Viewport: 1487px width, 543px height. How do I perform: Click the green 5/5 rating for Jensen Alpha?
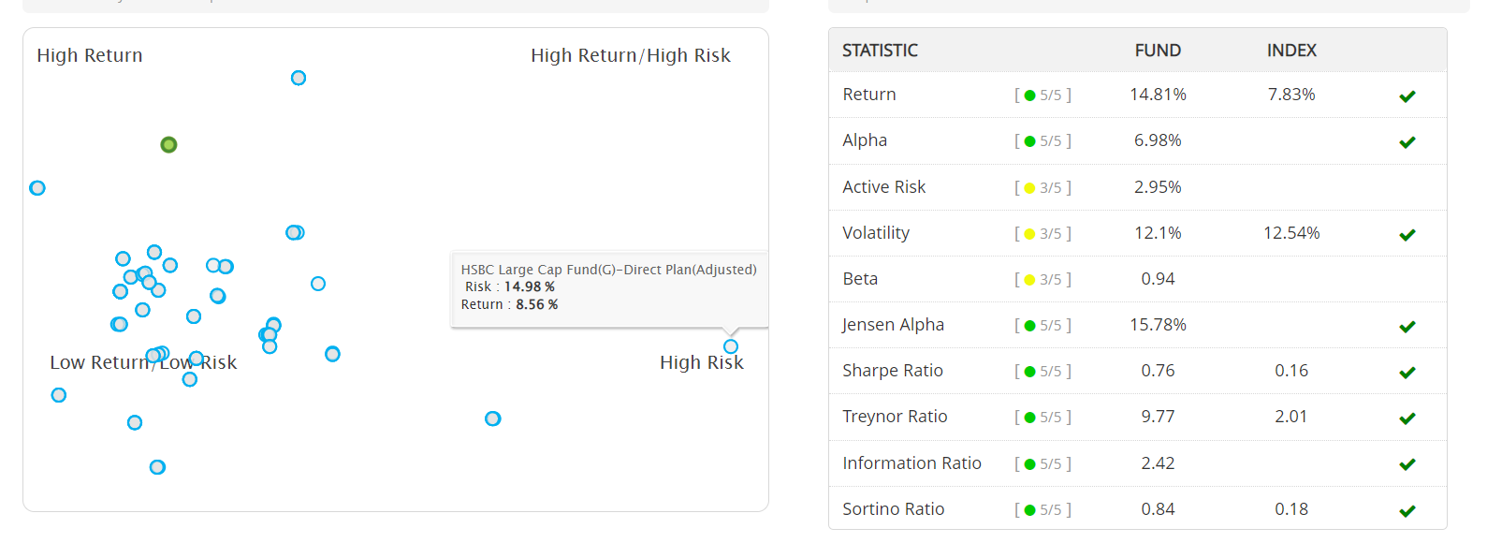tap(1042, 325)
